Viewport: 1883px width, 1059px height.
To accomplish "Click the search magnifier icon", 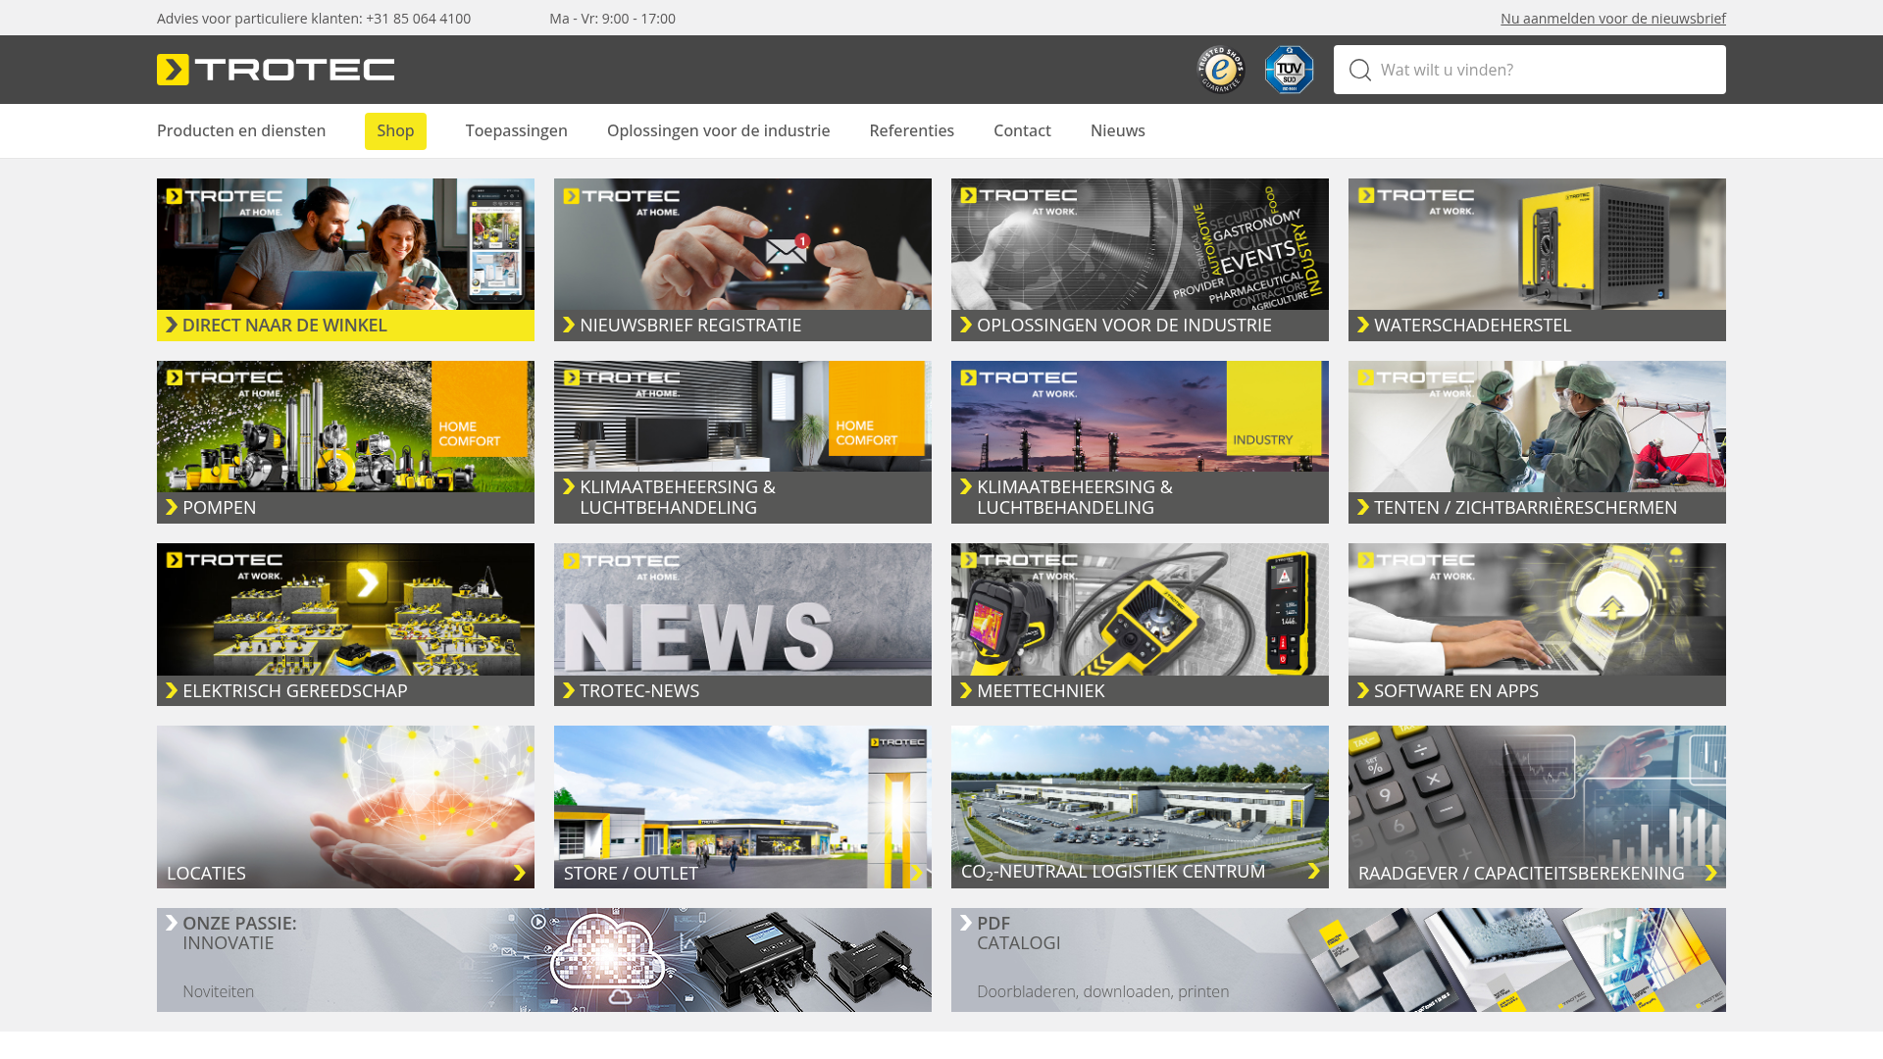I will (1359, 70).
